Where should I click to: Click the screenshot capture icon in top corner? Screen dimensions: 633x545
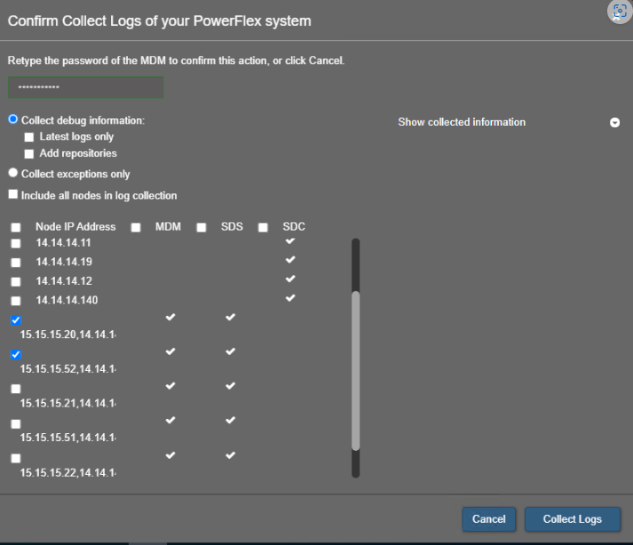[619, 11]
